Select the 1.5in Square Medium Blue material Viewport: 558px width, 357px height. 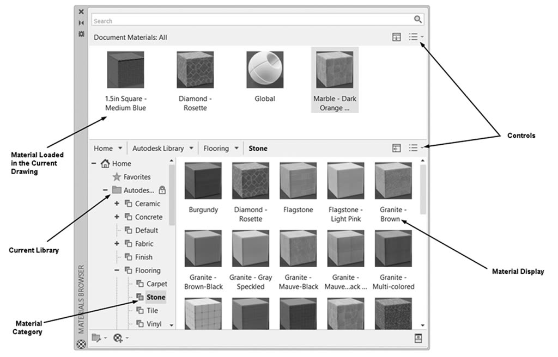pyautogui.click(x=126, y=70)
